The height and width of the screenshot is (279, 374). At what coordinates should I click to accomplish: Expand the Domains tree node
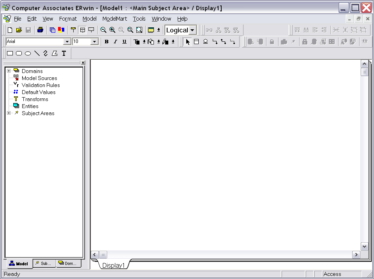point(9,71)
